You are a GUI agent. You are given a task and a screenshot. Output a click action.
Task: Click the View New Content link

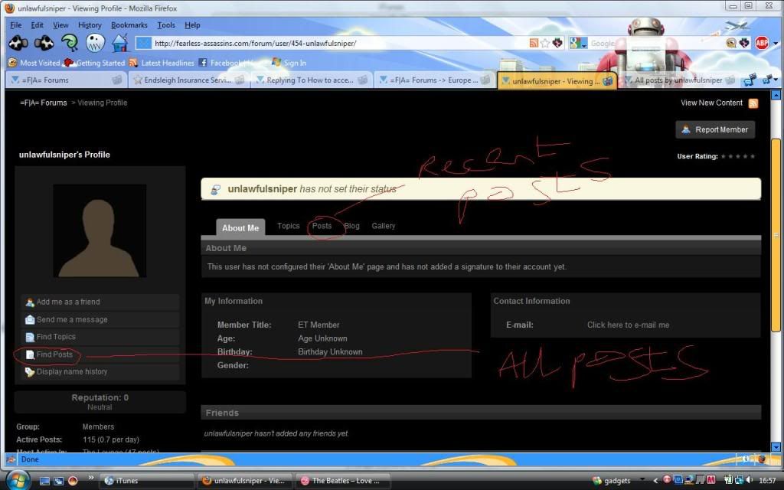[x=711, y=103]
